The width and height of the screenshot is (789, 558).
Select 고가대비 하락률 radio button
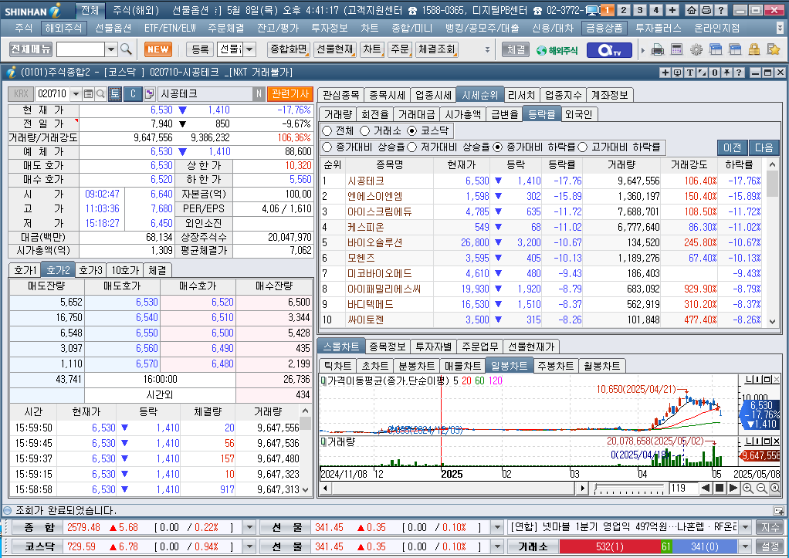point(583,147)
